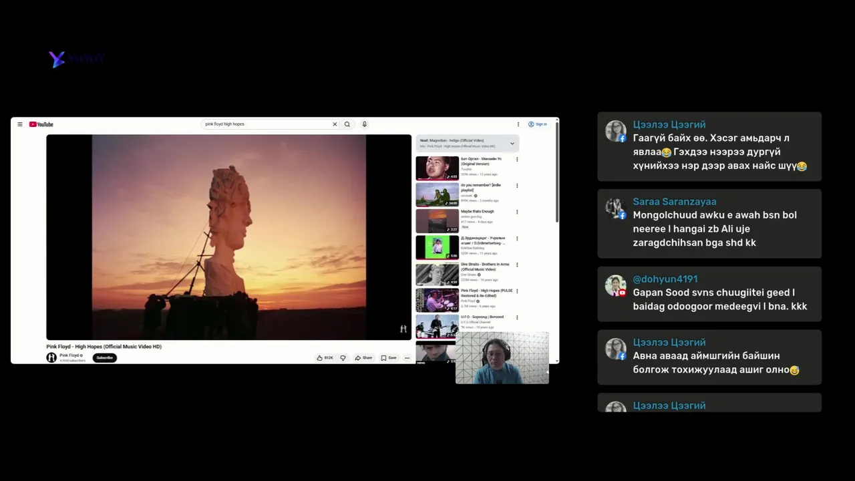Open options for 'Maybe thats Enough' video
This screenshot has height=481, width=855.
(517, 212)
